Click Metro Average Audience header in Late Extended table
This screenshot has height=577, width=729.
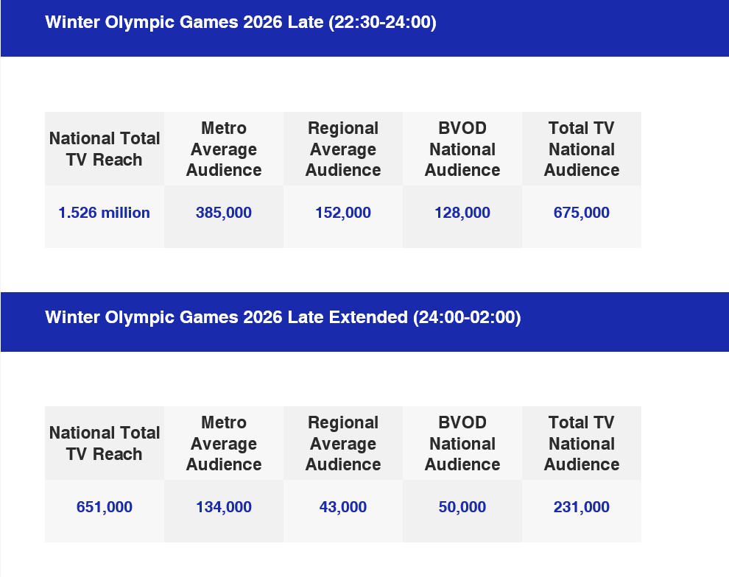[x=224, y=444]
